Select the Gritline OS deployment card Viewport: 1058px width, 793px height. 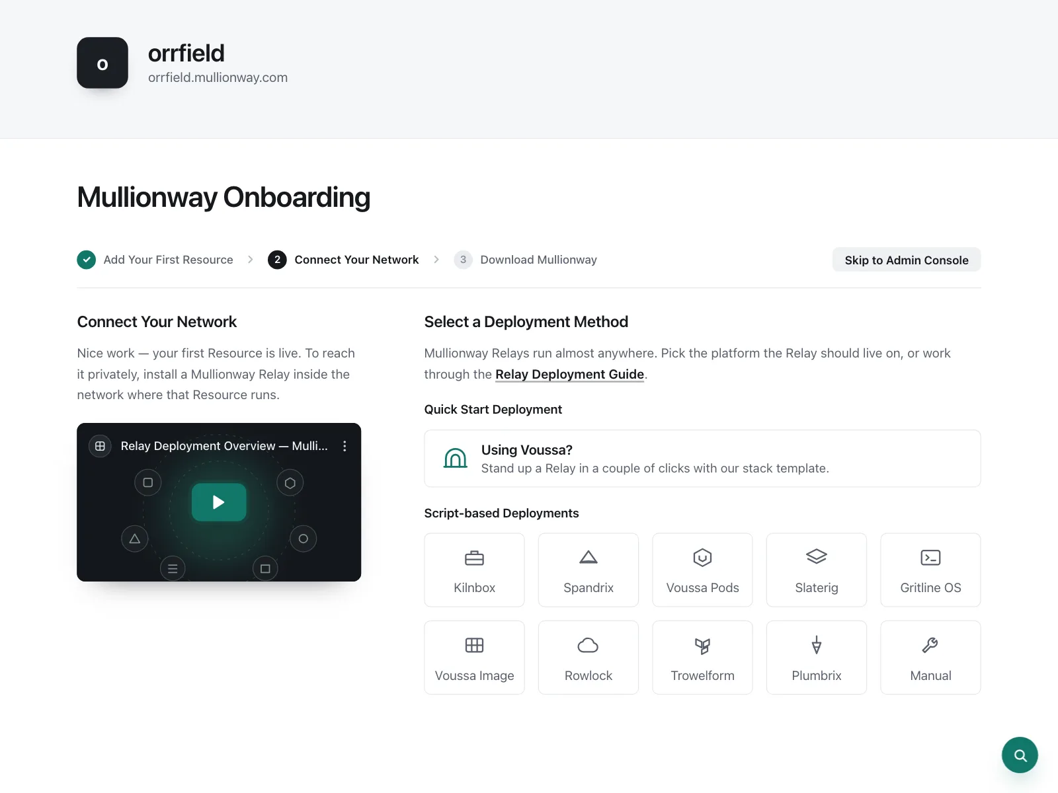click(930, 570)
